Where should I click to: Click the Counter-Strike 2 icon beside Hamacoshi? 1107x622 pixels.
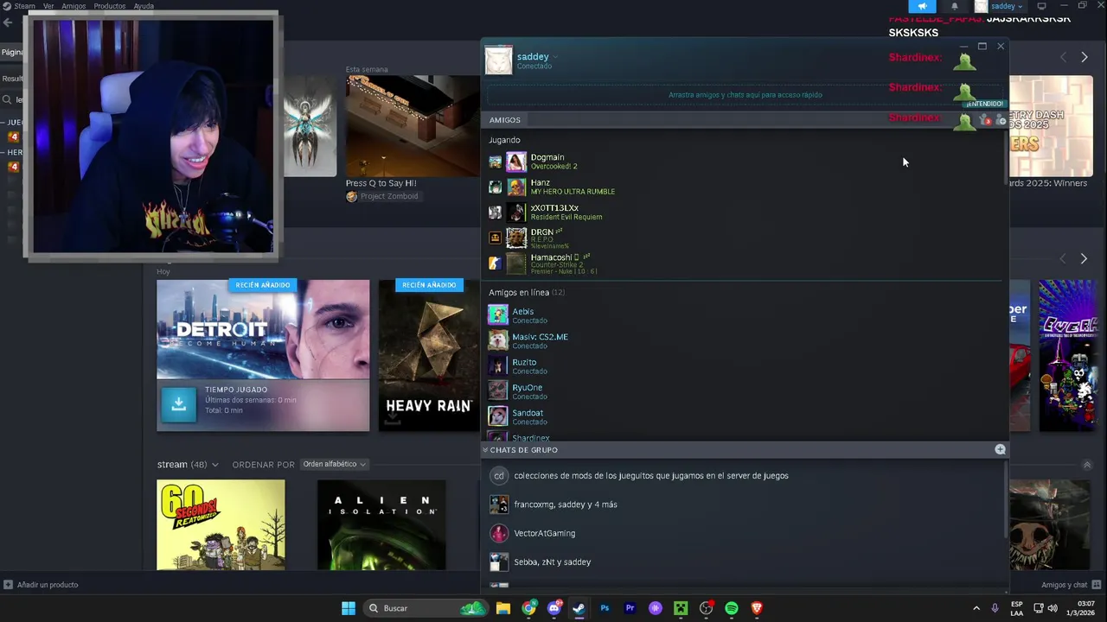click(x=495, y=263)
